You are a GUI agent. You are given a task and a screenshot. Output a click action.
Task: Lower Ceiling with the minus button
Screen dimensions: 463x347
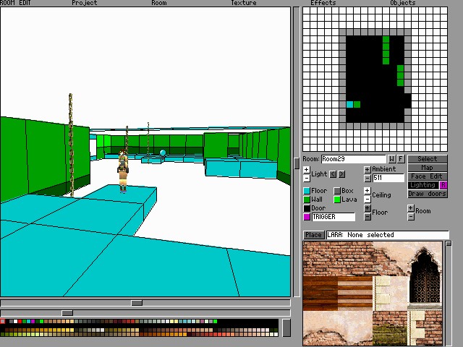(x=367, y=200)
